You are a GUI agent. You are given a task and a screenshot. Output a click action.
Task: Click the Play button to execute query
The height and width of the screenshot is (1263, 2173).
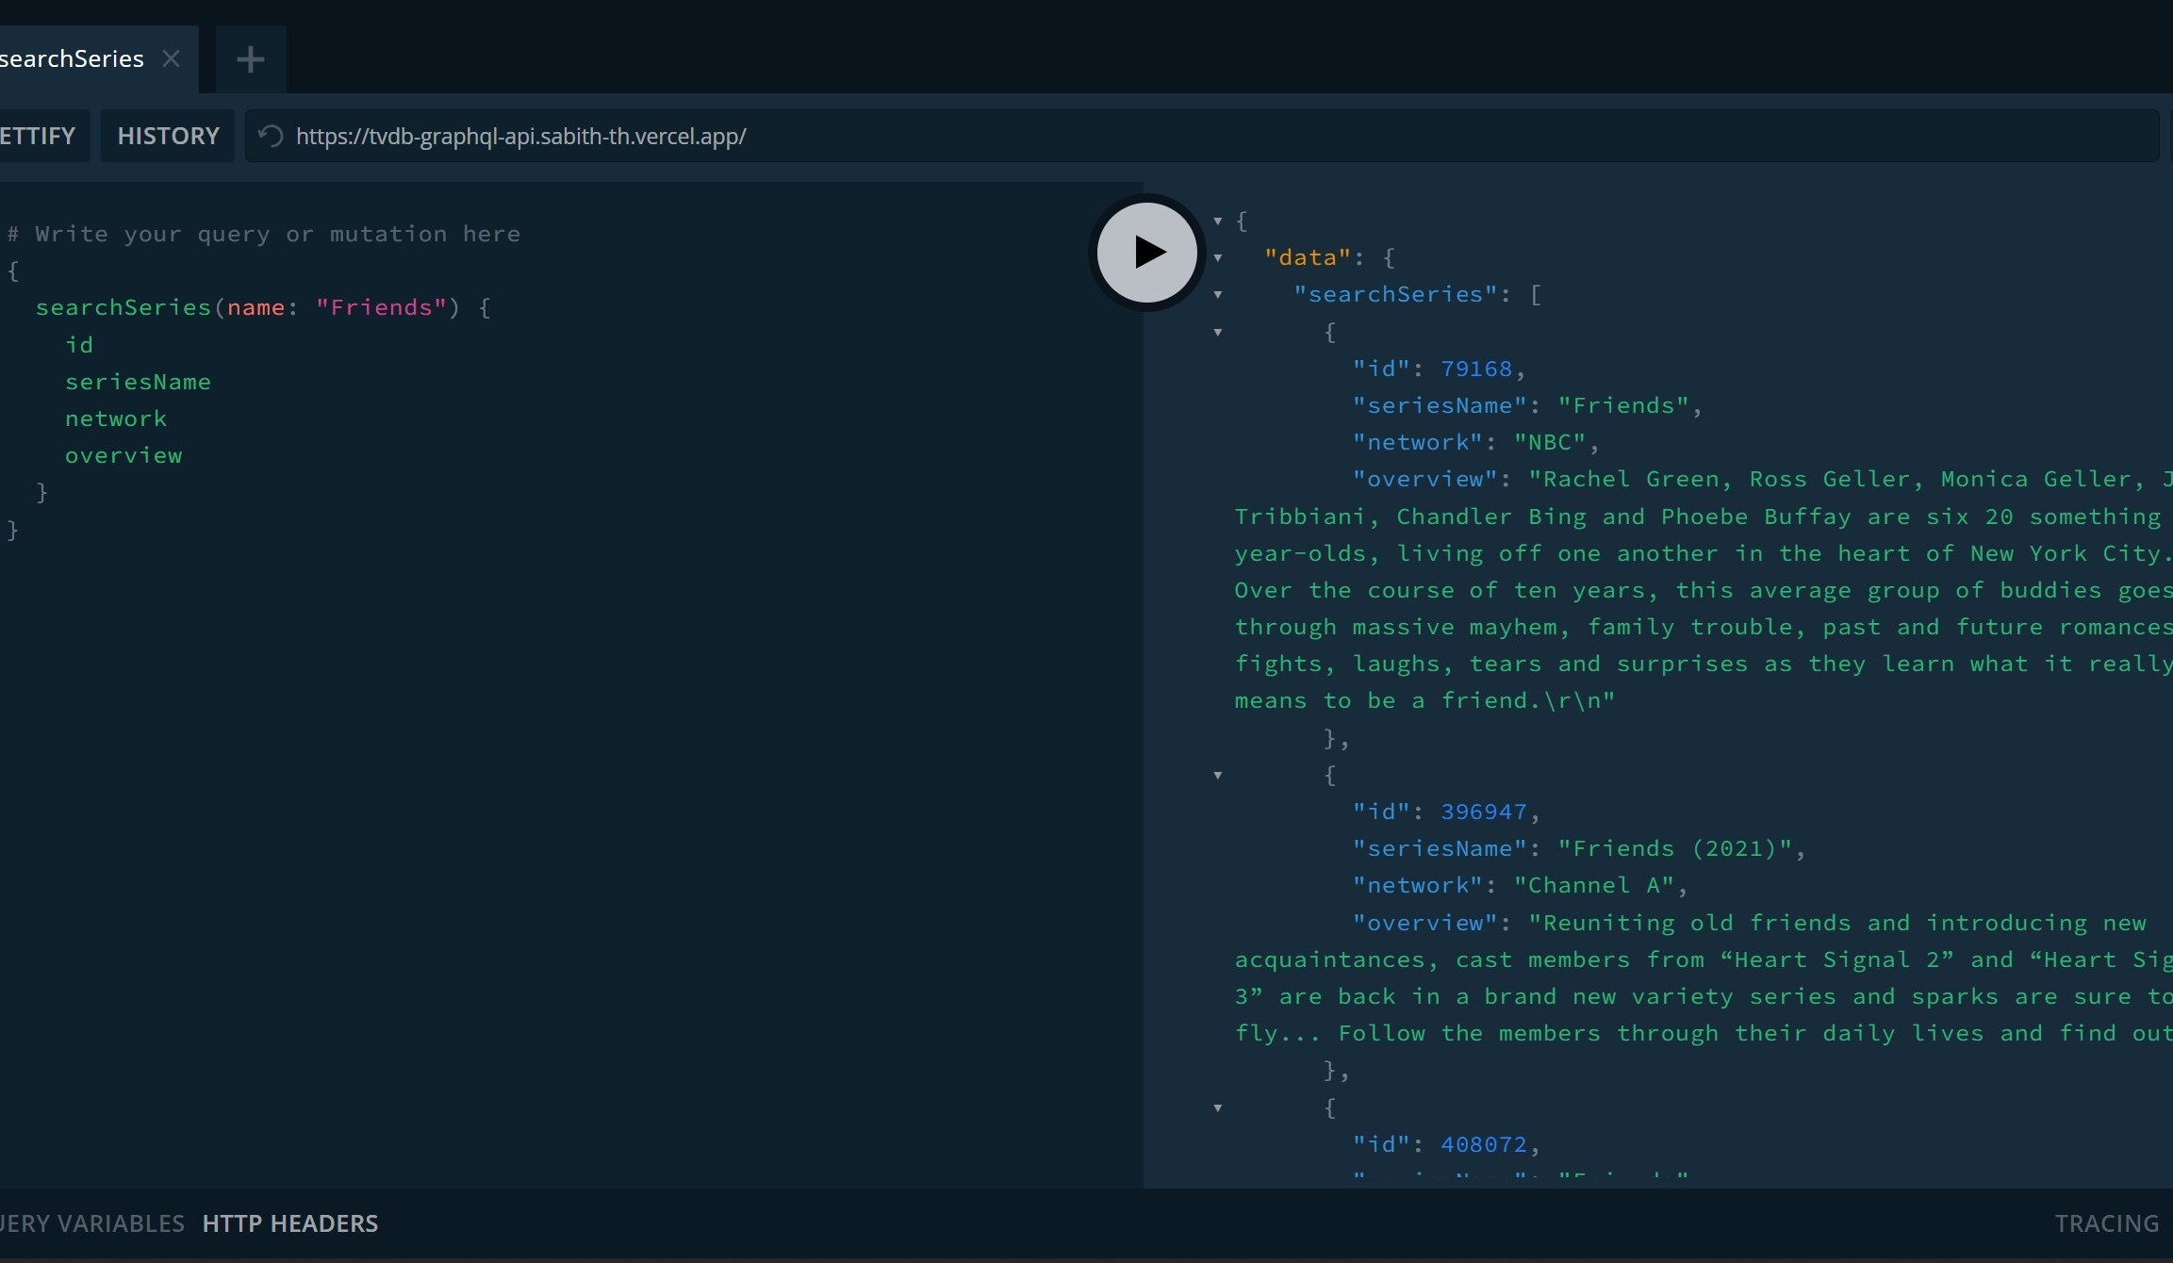(1144, 251)
